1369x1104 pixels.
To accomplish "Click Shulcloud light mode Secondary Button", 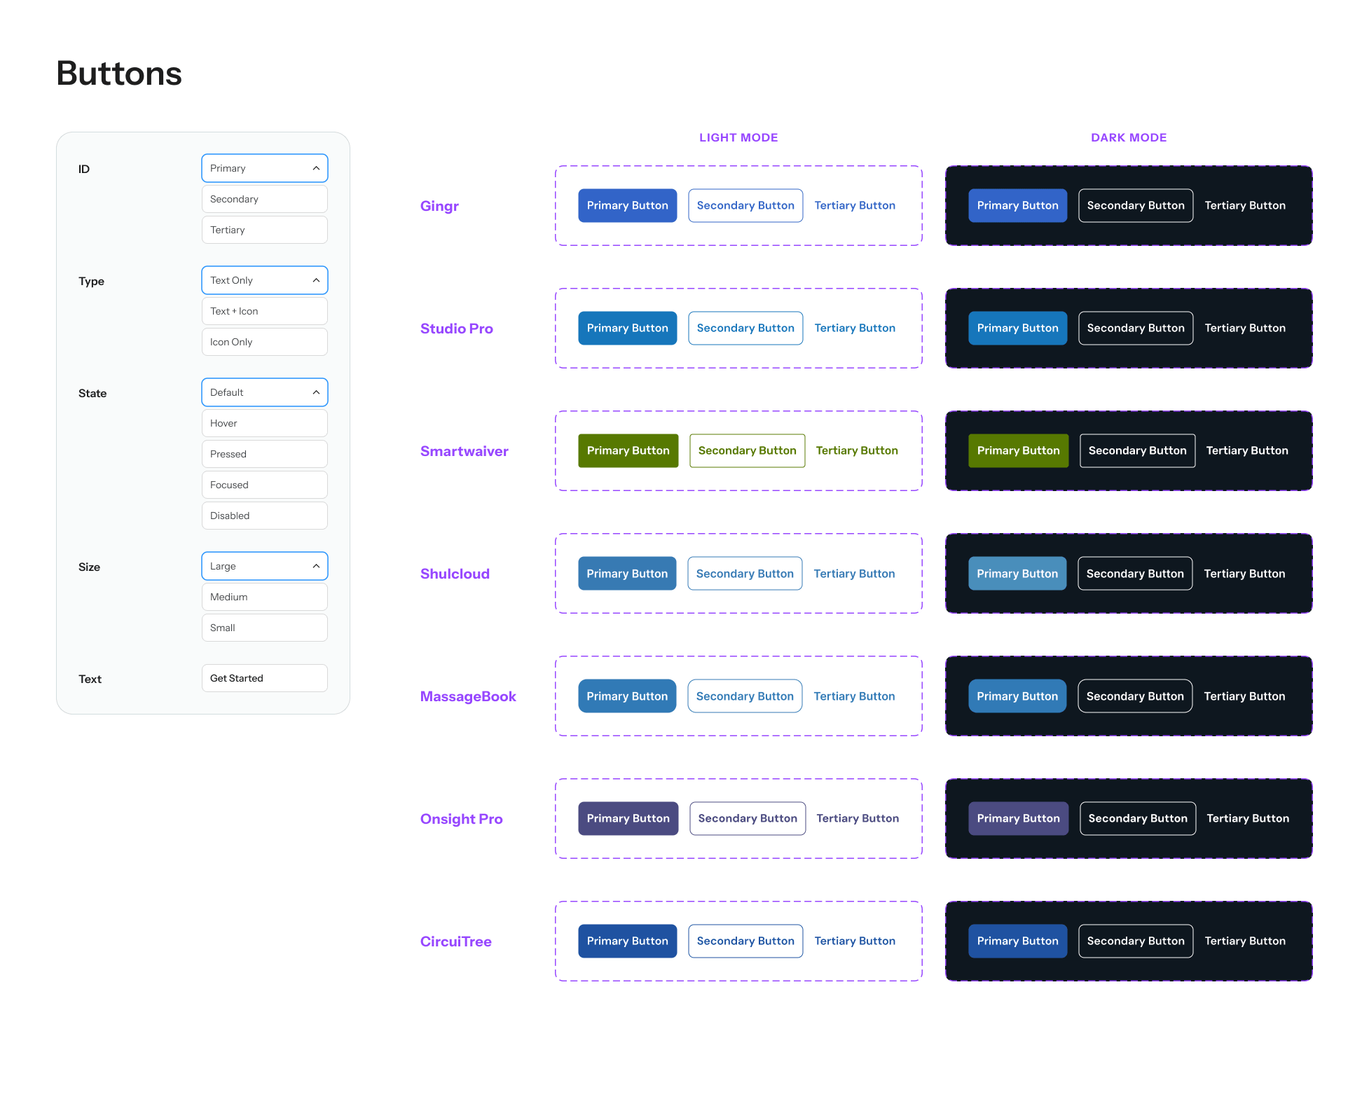I will tap(745, 574).
